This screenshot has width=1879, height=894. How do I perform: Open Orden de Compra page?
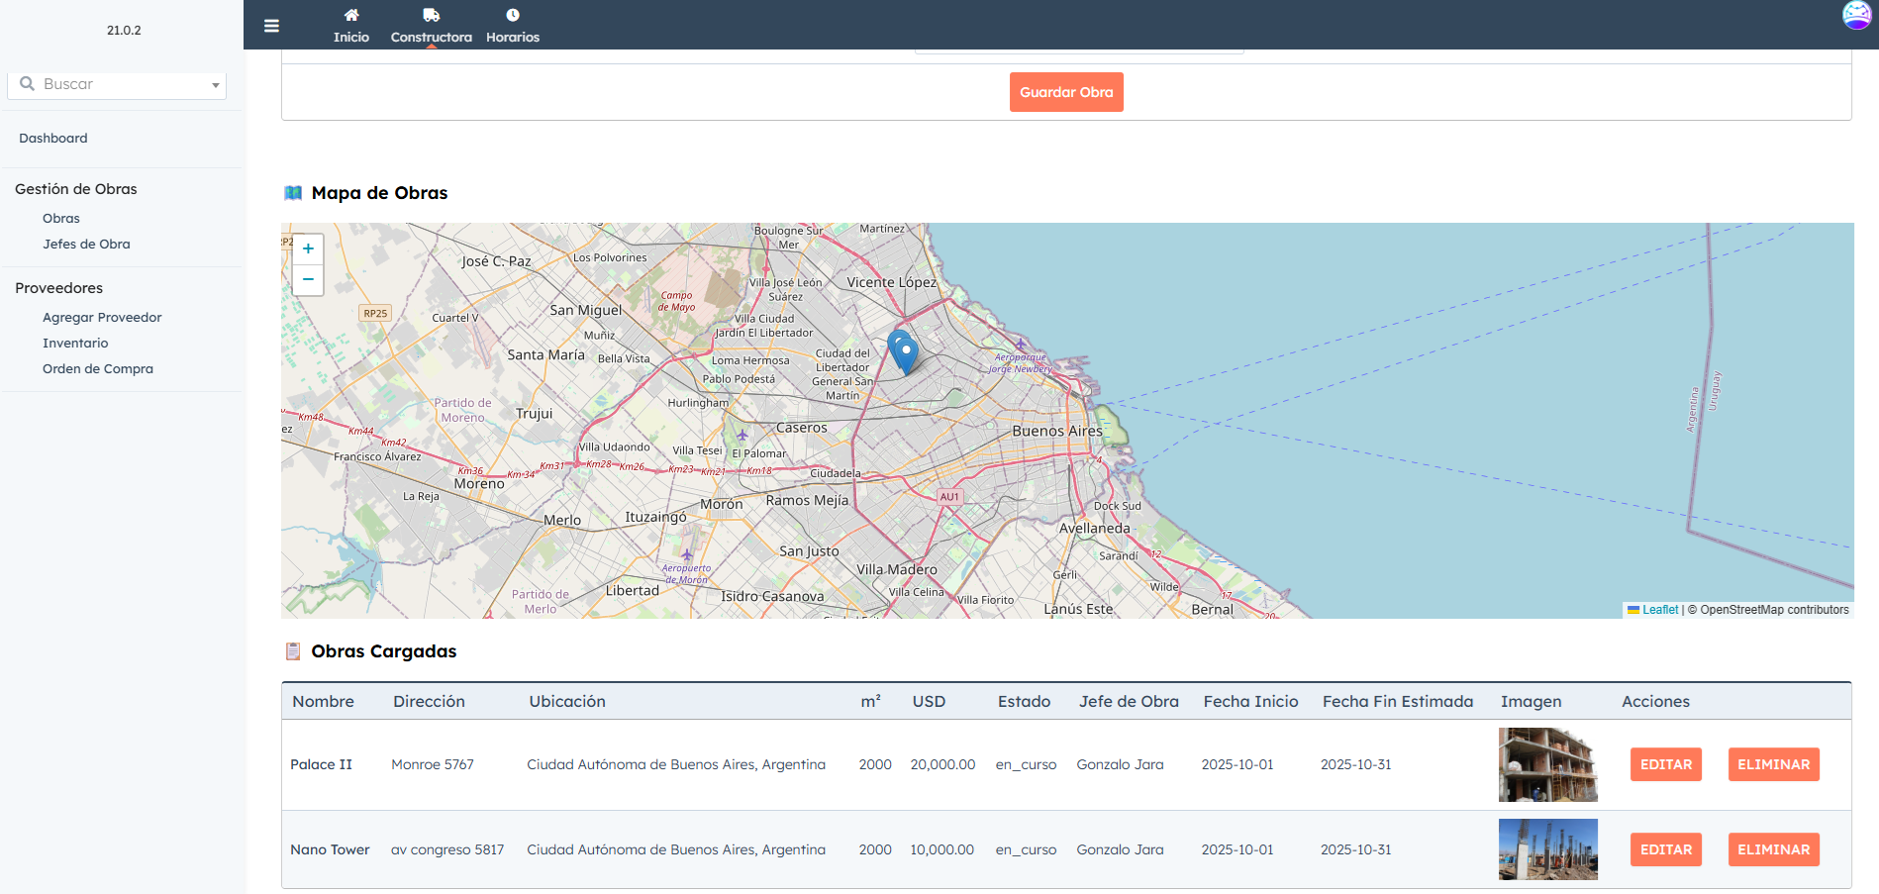coord(98,369)
